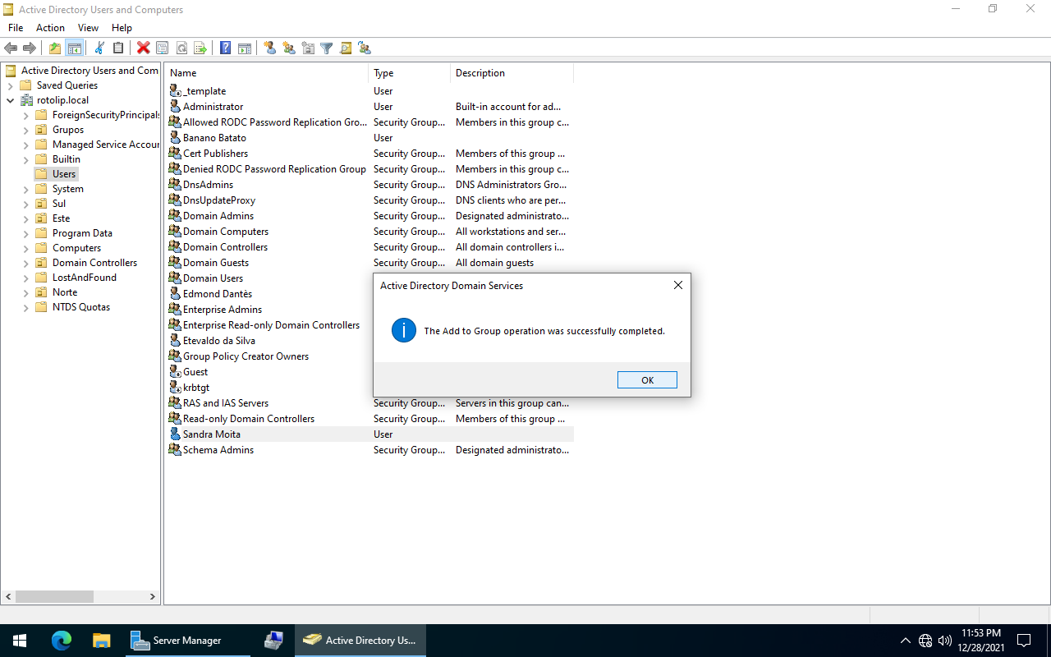Click the Create new group toolbar icon
Image resolution: width=1051 pixels, height=657 pixels.
(289, 48)
